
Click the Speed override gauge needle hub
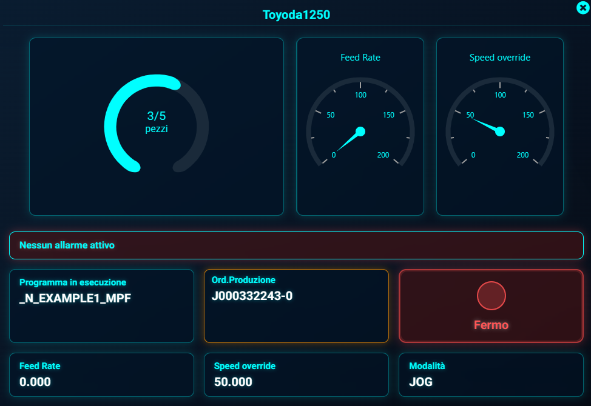[x=500, y=131]
